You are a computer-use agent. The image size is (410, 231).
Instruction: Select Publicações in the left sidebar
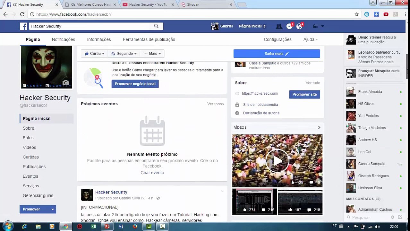coord(34,167)
